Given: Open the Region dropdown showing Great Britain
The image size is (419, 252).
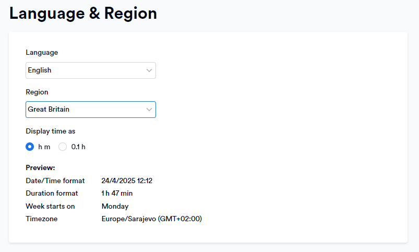Looking at the screenshot, I should click(91, 110).
